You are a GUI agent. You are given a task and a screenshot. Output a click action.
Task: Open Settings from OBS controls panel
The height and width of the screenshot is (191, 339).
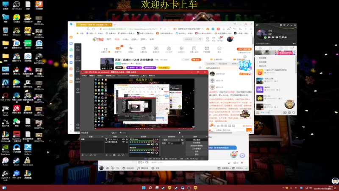[197, 152]
